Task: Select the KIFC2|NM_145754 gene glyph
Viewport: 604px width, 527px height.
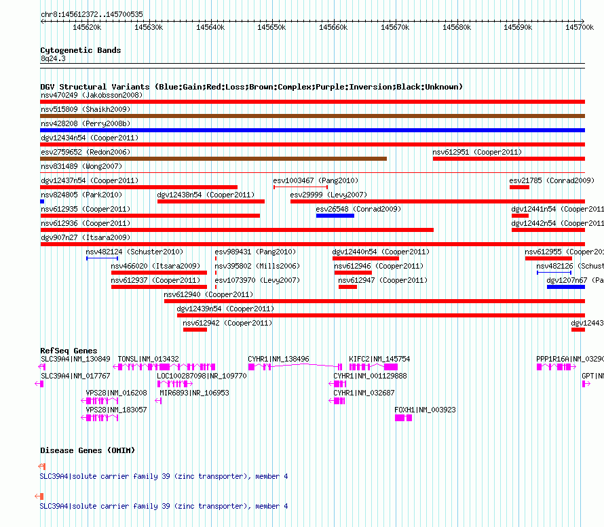Action: tap(373, 367)
